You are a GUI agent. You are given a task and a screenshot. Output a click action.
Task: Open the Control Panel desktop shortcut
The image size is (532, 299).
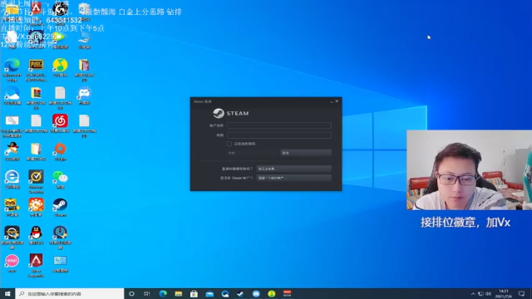pos(61,263)
